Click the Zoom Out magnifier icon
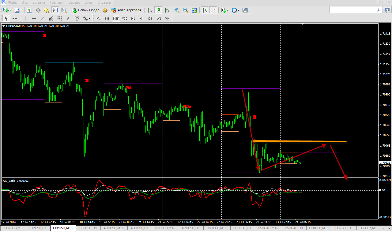Viewport: 392px width, 232px height. (186, 10)
